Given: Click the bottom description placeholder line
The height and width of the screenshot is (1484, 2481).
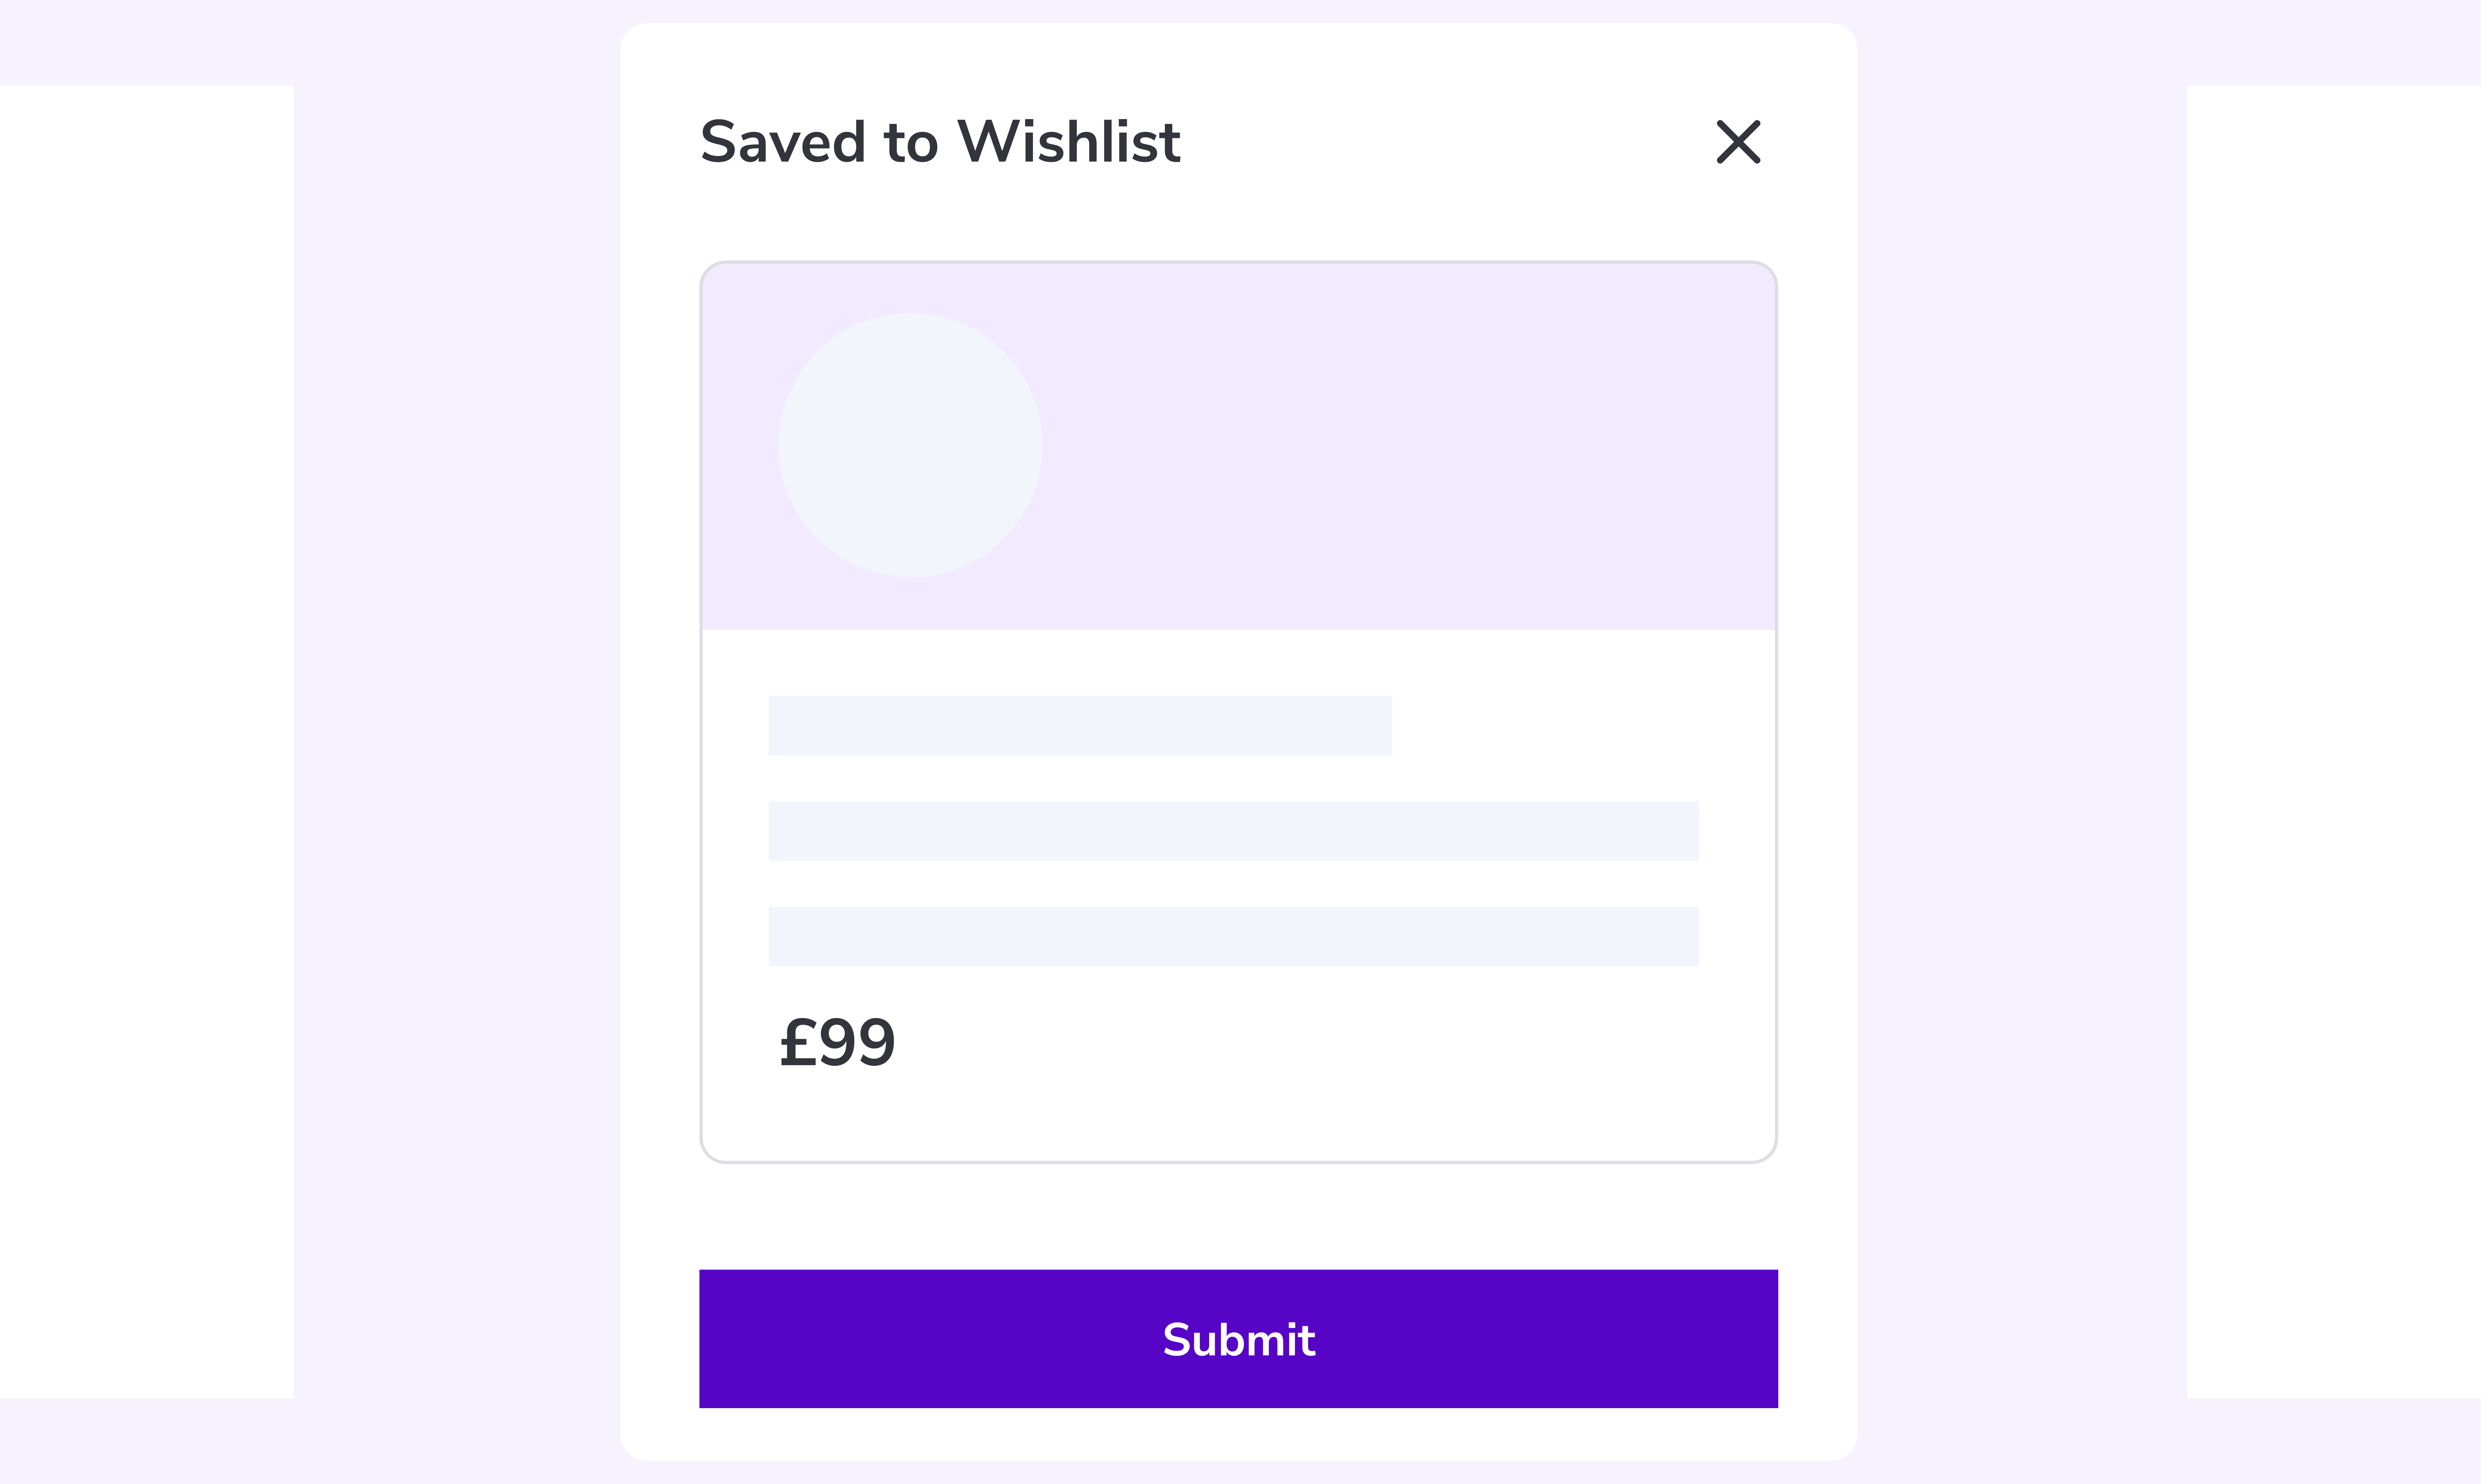Looking at the screenshot, I should tap(1234, 936).
